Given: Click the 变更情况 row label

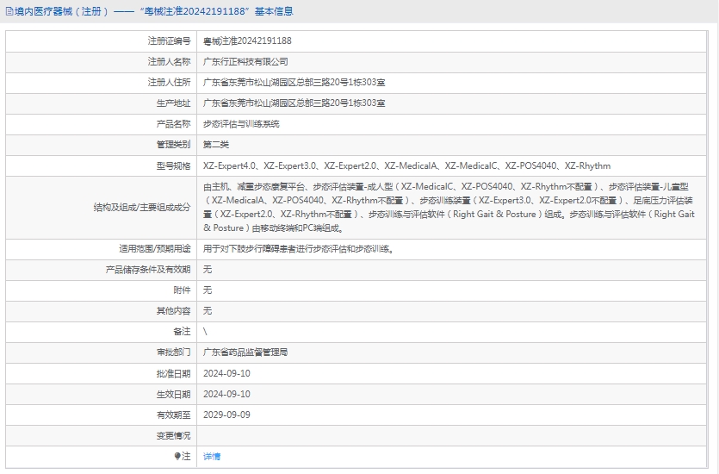Looking at the screenshot, I should [173, 435].
